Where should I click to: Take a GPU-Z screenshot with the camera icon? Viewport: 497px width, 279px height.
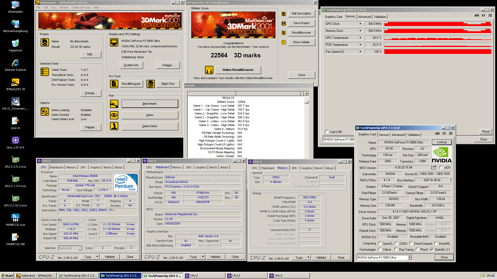(x=477, y=16)
